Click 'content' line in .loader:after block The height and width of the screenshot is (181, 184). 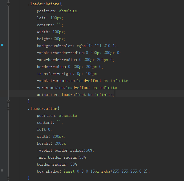(x=50, y=123)
